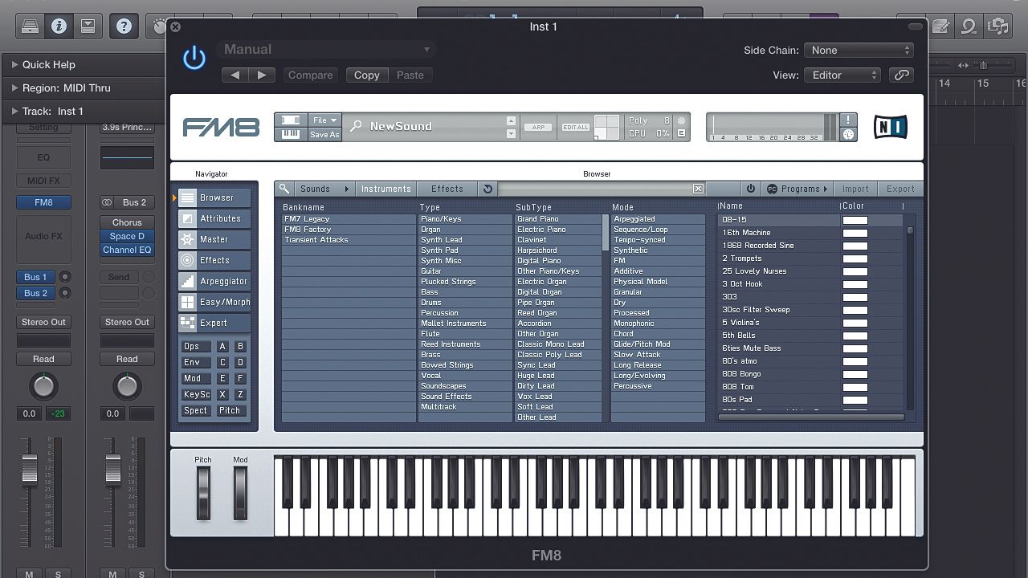Toggle the ARP button in FM8 header
Screen dimensions: 1028x578
[x=537, y=127]
